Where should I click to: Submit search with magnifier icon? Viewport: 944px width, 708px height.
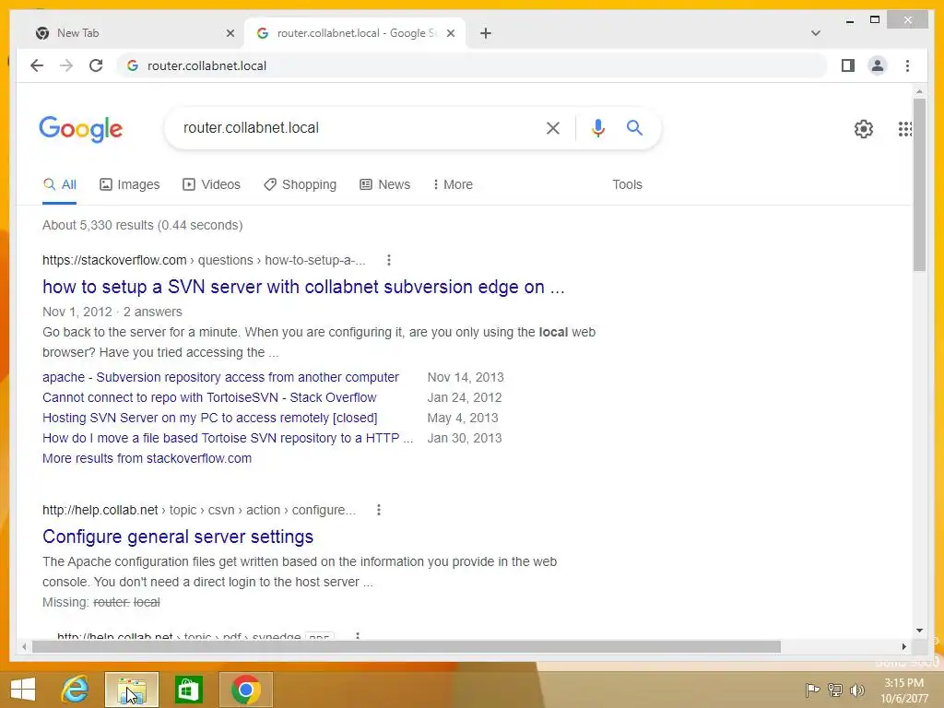pyautogui.click(x=634, y=127)
